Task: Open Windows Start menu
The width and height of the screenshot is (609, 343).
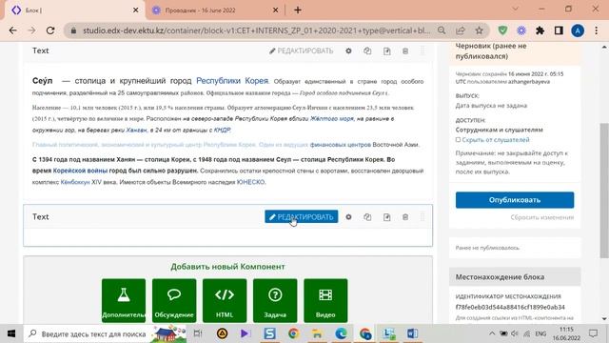Action: (11, 333)
